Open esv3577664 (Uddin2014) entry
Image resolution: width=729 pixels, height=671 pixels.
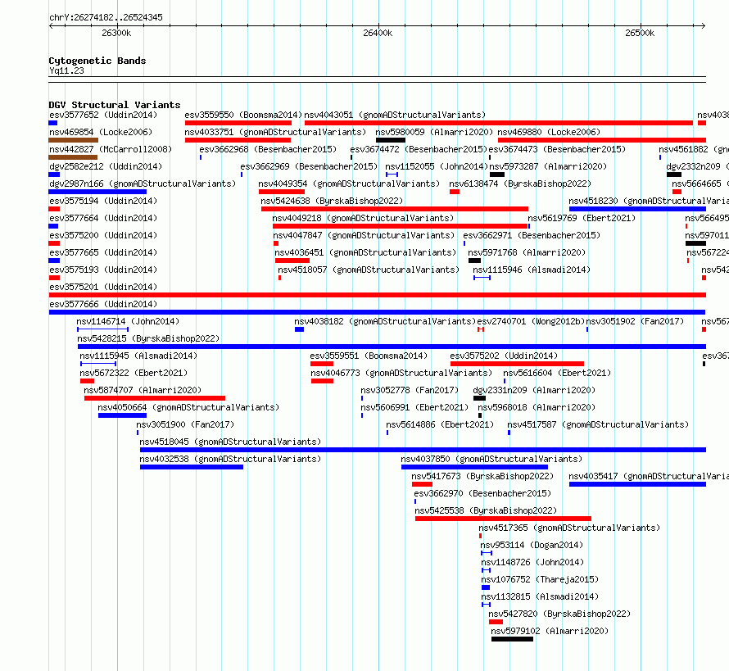[x=103, y=218]
